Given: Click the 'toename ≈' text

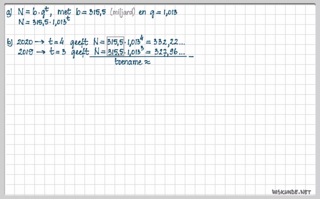Looking at the screenshot, I should [132, 62].
